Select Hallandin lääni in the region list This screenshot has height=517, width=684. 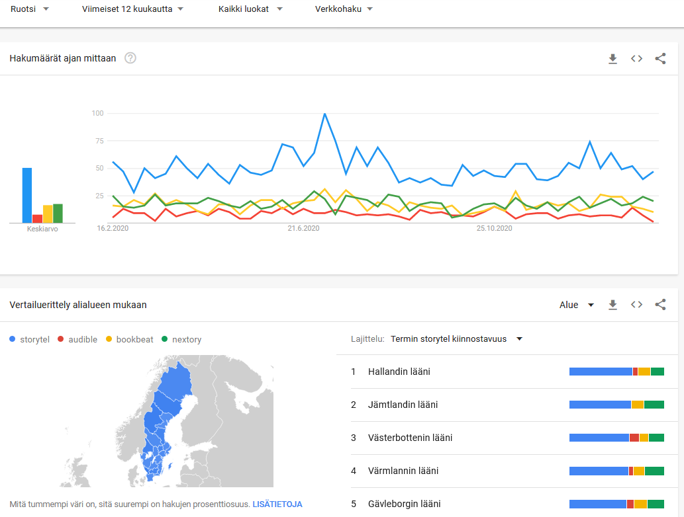pyautogui.click(x=399, y=372)
